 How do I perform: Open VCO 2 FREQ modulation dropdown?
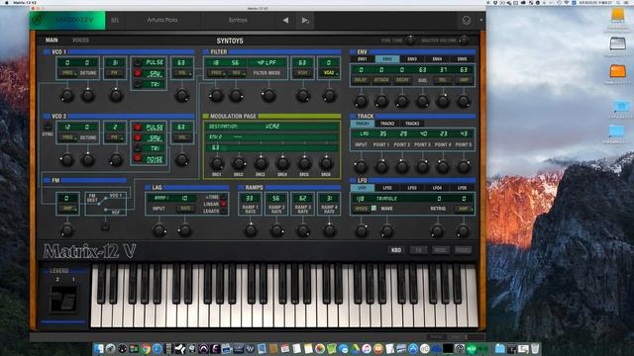(x=67, y=137)
